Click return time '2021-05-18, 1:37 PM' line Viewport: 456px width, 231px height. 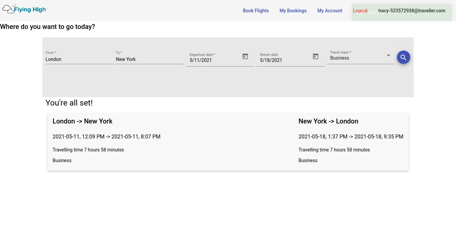point(351,136)
